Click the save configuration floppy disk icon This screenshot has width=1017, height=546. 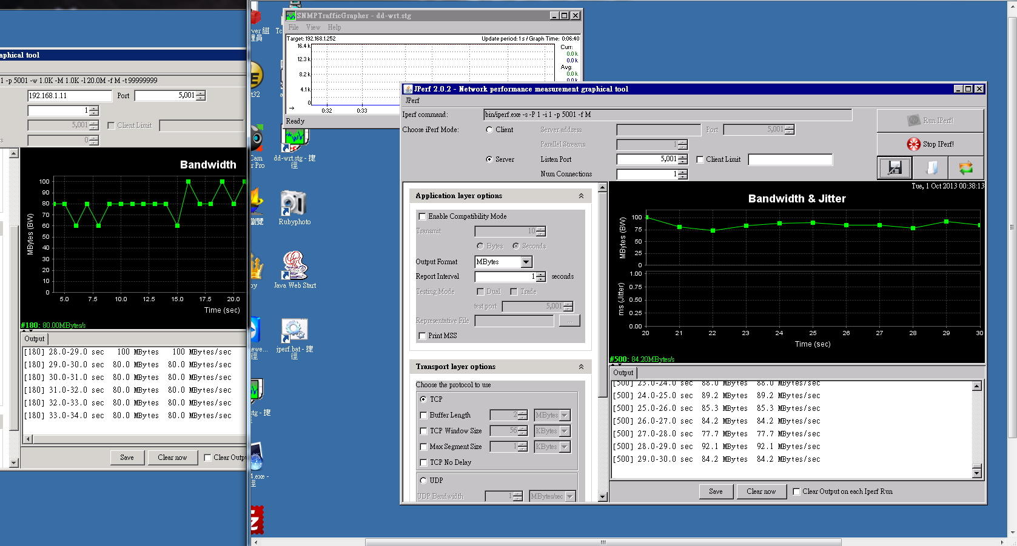click(x=894, y=168)
